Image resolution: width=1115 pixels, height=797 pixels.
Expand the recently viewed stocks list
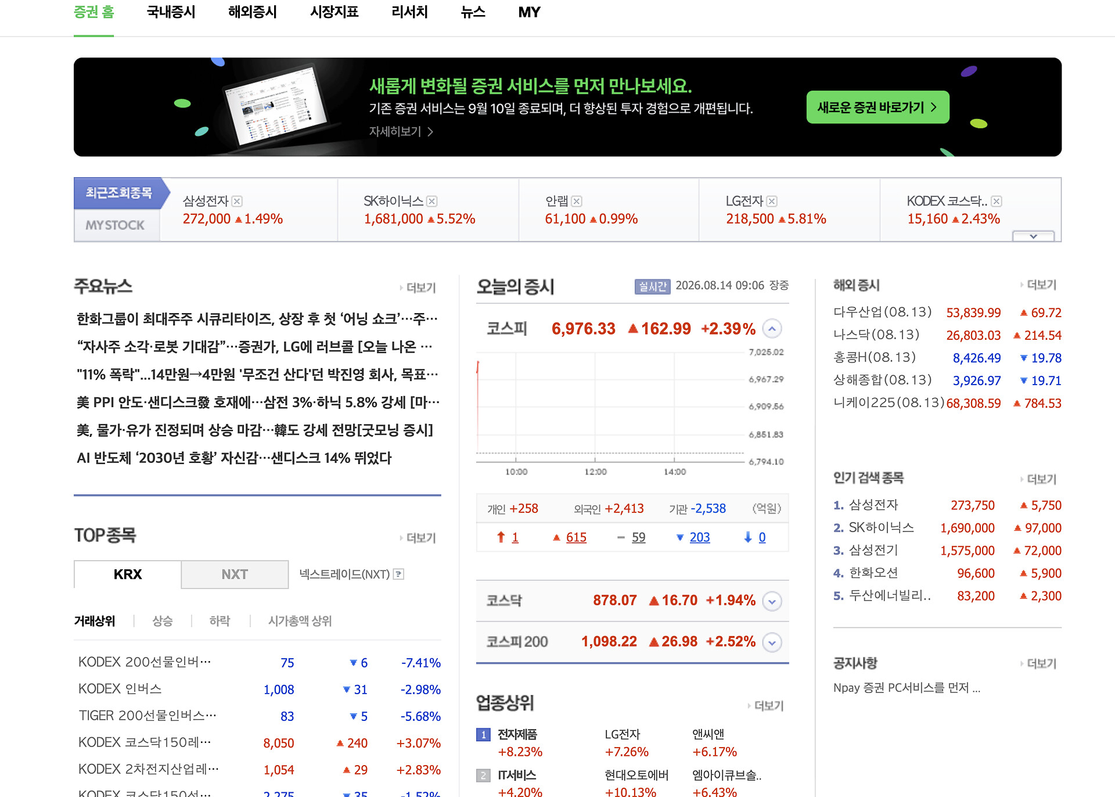pyautogui.click(x=1033, y=236)
